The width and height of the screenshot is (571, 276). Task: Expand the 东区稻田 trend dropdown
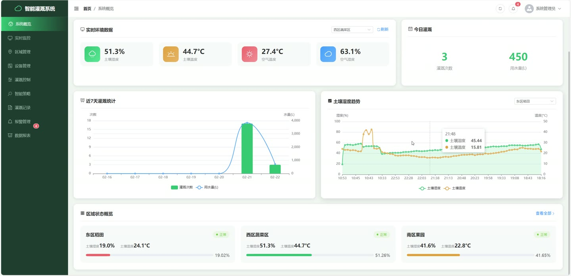(535, 101)
